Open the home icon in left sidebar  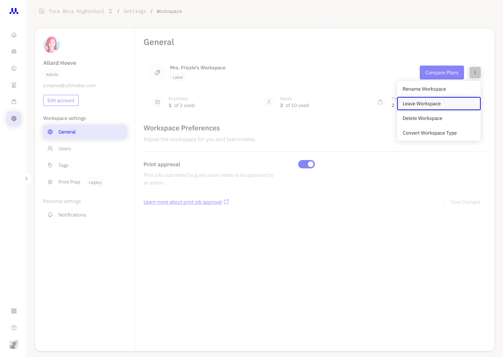click(14, 35)
